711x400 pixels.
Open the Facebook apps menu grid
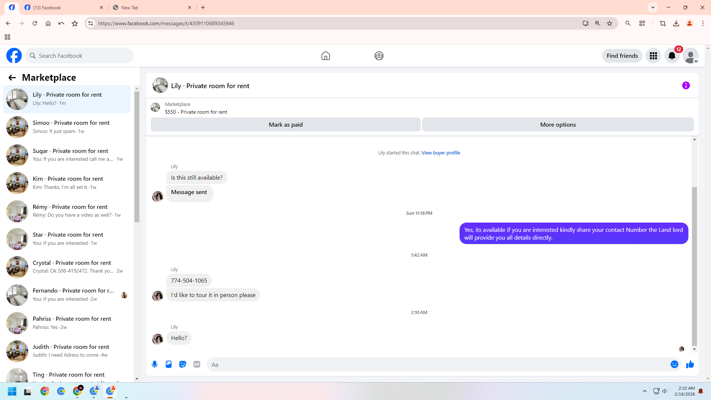653,56
